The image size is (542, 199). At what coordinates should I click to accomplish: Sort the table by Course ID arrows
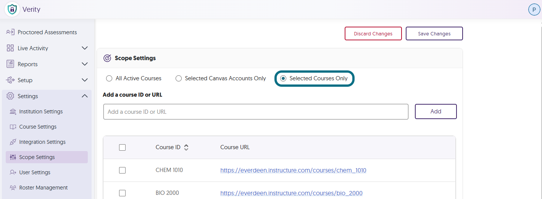[186, 147]
